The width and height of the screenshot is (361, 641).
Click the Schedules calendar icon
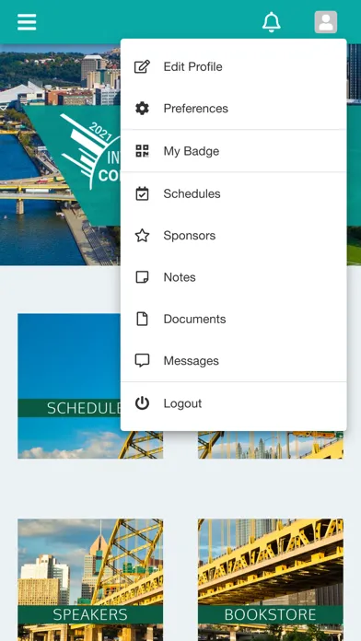point(142,193)
